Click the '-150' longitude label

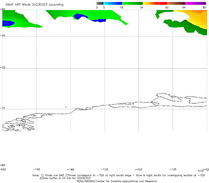[3, 169]
